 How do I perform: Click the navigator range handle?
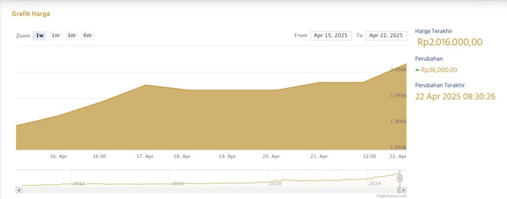(x=400, y=178)
